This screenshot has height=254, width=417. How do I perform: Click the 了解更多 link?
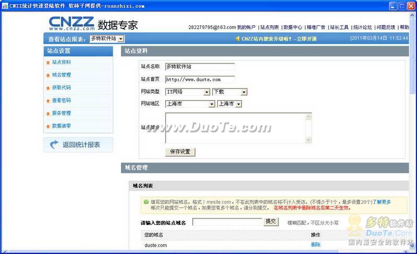(382, 202)
